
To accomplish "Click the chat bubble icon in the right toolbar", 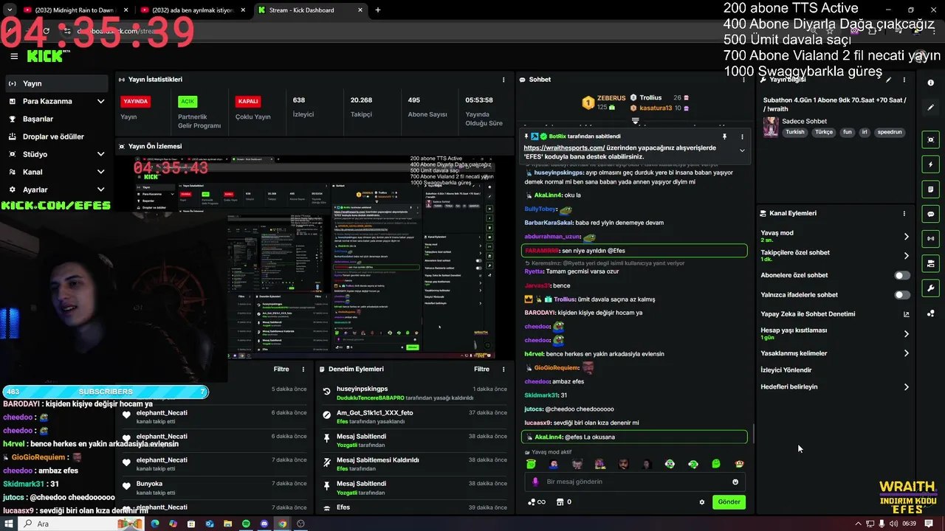I will point(931,214).
